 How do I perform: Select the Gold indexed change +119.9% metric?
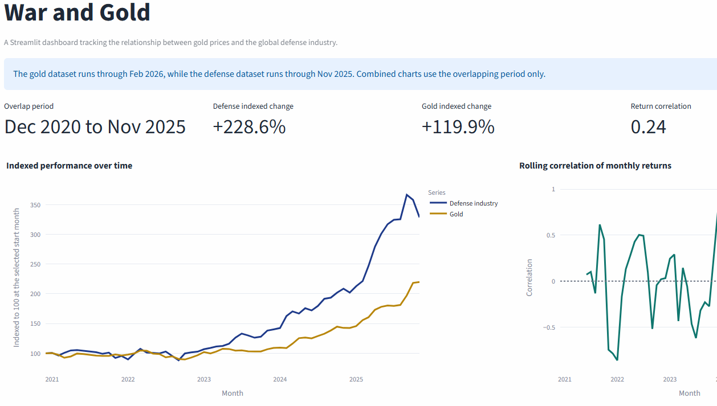point(458,126)
